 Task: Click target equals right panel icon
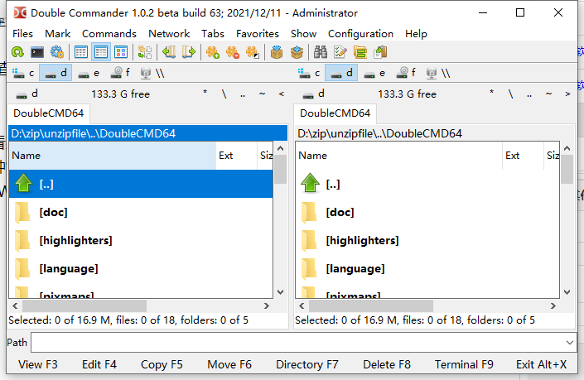point(189,52)
